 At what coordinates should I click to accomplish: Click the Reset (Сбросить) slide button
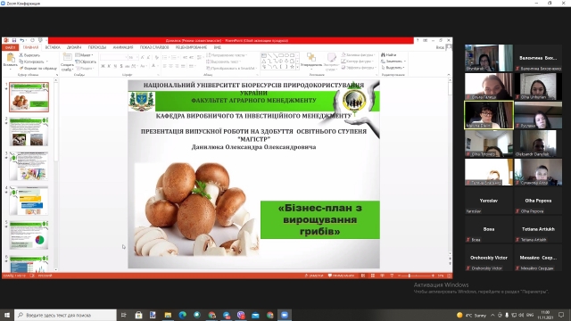pyautogui.click(x=86, y=62)
